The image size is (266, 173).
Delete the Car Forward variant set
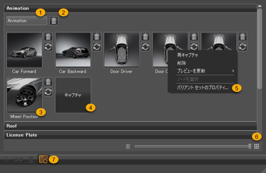[48, 36]
